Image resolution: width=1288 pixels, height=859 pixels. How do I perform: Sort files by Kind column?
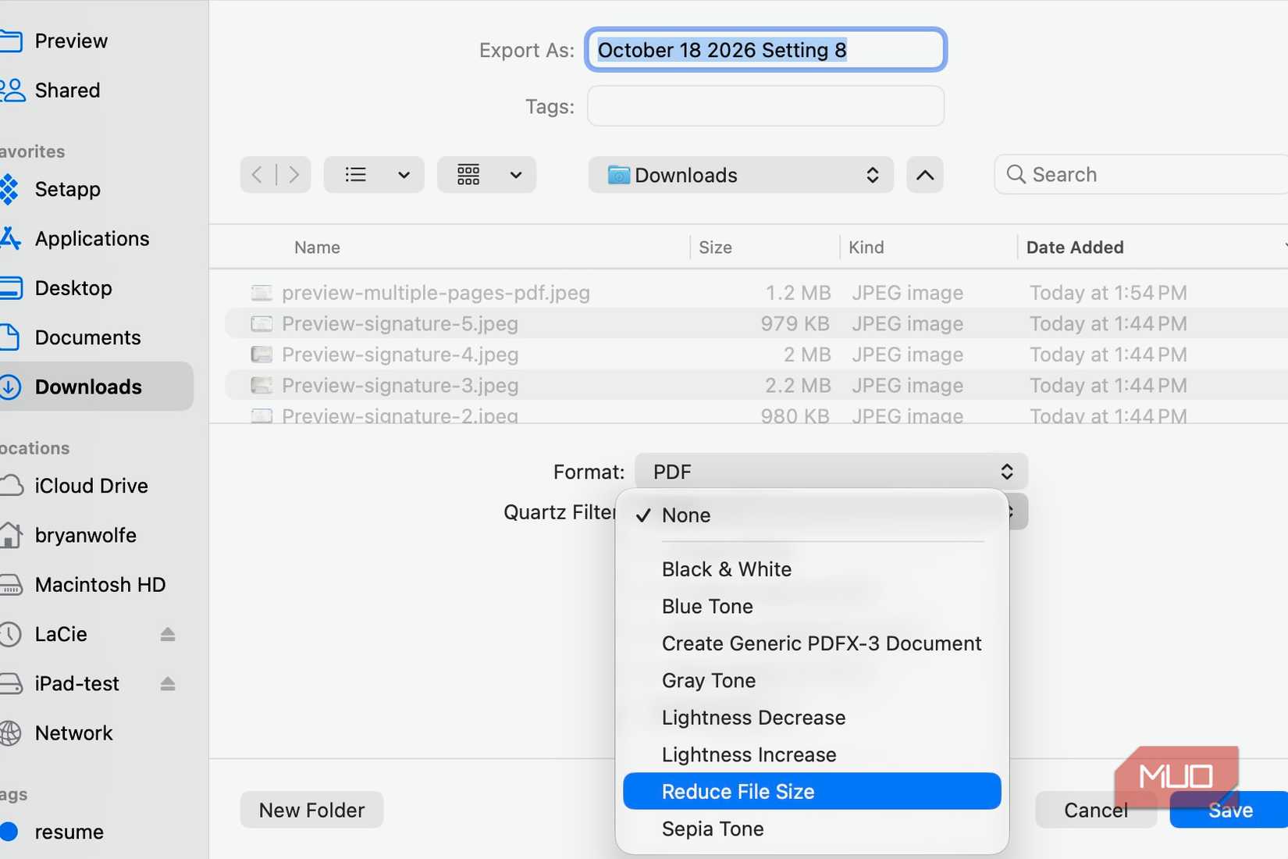(x=866, y=248)
